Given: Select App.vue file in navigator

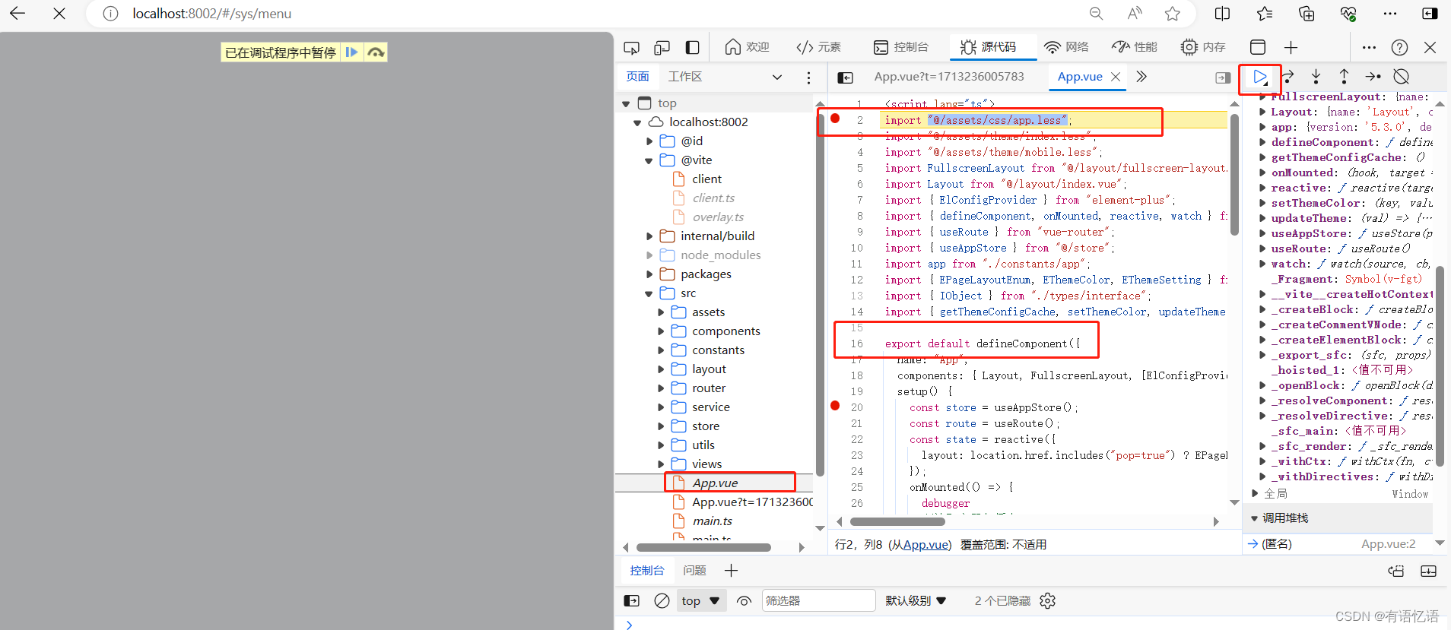Looking at the screenshot, I should click(715, 483).
